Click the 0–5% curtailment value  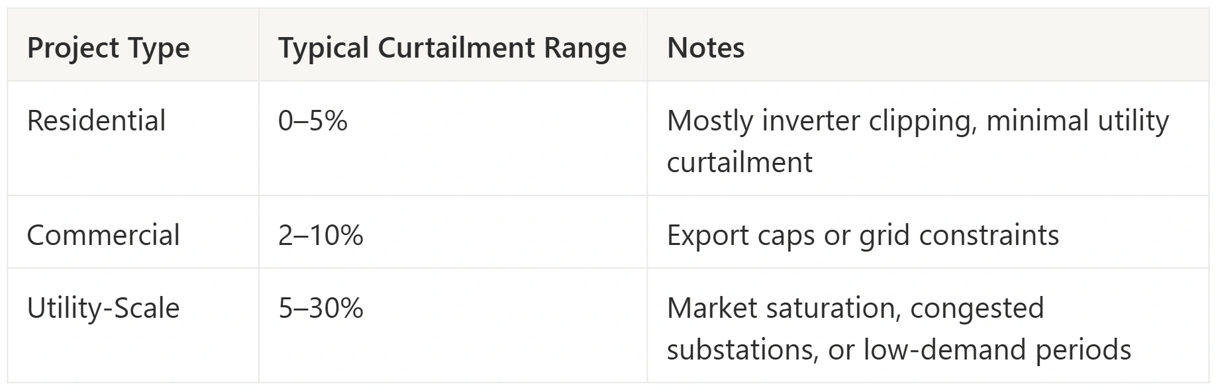[313, 121]
